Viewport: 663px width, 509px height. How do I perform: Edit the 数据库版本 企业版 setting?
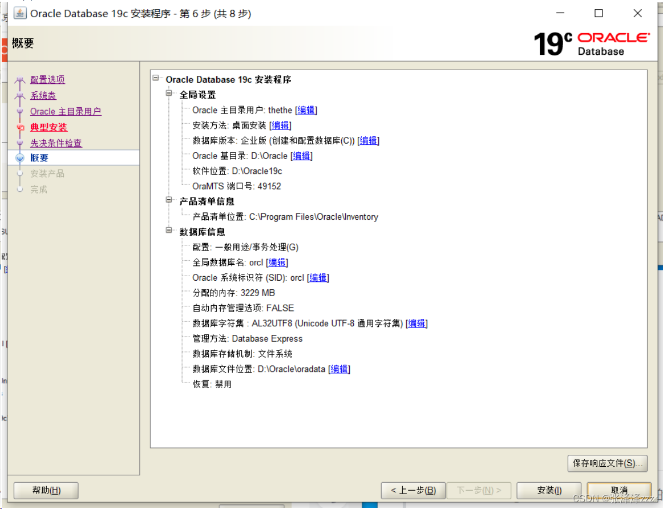tap(368, 141)
